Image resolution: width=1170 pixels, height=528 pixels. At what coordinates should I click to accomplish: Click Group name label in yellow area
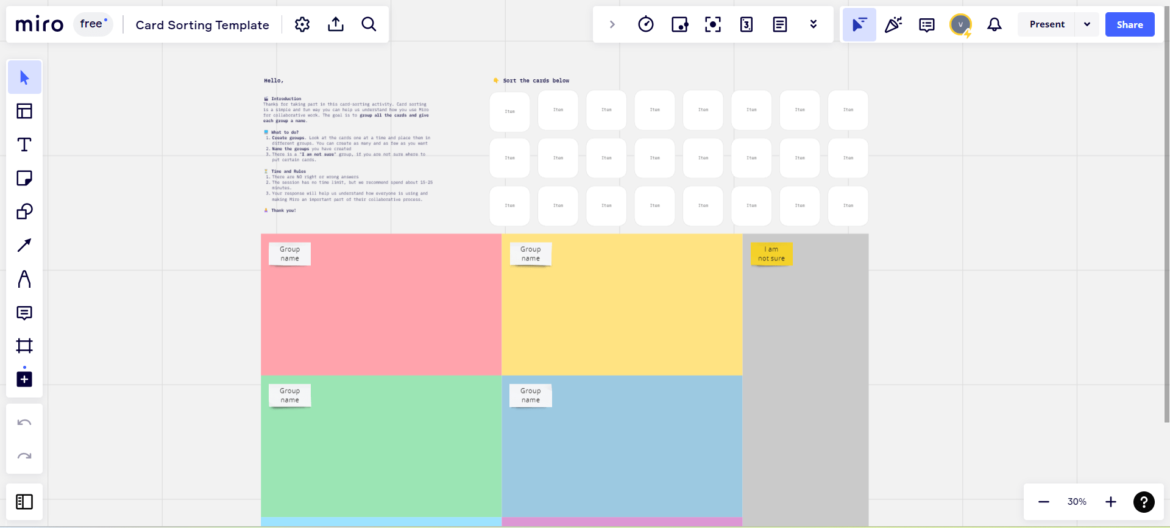point(530,254)
